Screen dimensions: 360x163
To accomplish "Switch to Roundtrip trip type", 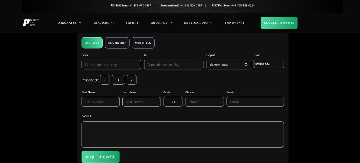I will coord(117,43).
